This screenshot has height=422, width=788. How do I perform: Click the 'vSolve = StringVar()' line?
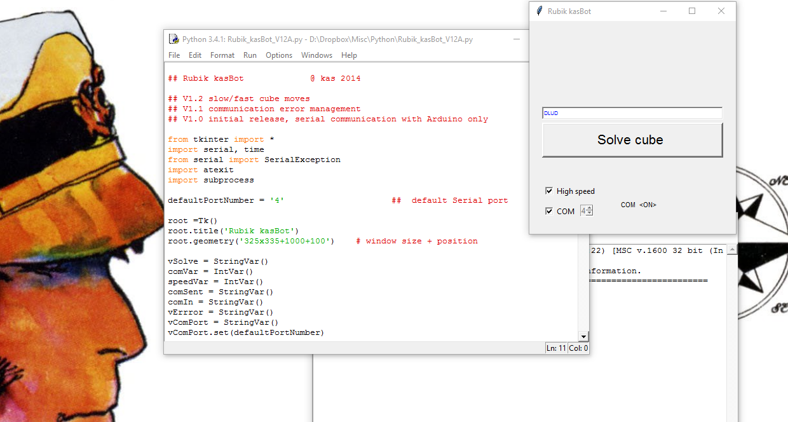(219, 261)
